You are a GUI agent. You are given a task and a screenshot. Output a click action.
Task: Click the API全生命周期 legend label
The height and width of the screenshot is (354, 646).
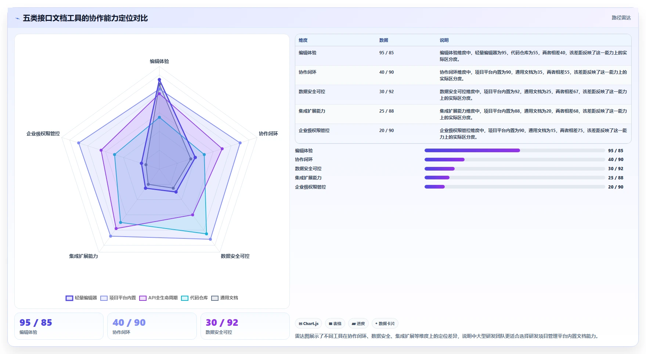tap(163, 298)
